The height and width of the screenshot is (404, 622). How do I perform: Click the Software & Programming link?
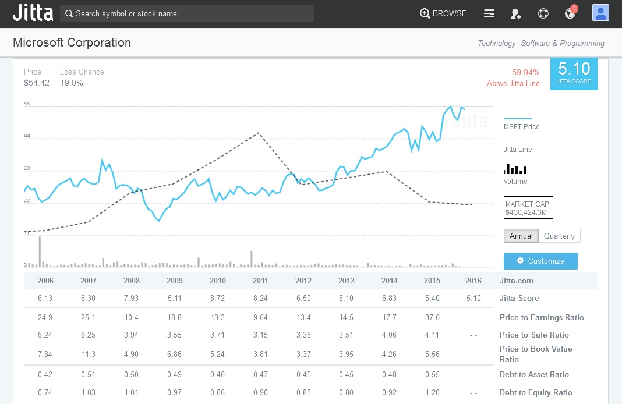pyautogui.click(x=562, y=43)
